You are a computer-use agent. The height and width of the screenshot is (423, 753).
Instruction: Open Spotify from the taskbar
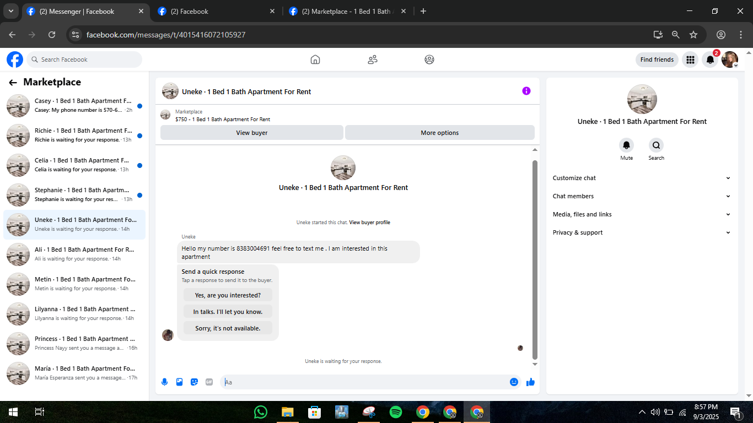396,412
